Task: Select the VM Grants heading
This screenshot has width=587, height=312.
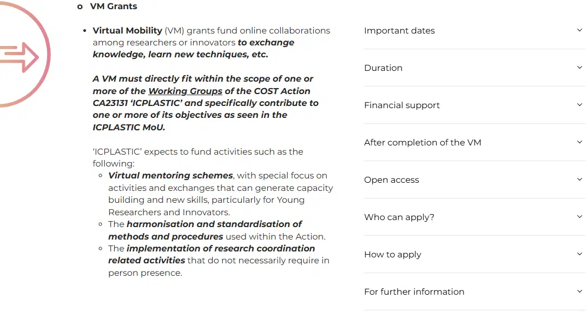Action: point(114,6)
